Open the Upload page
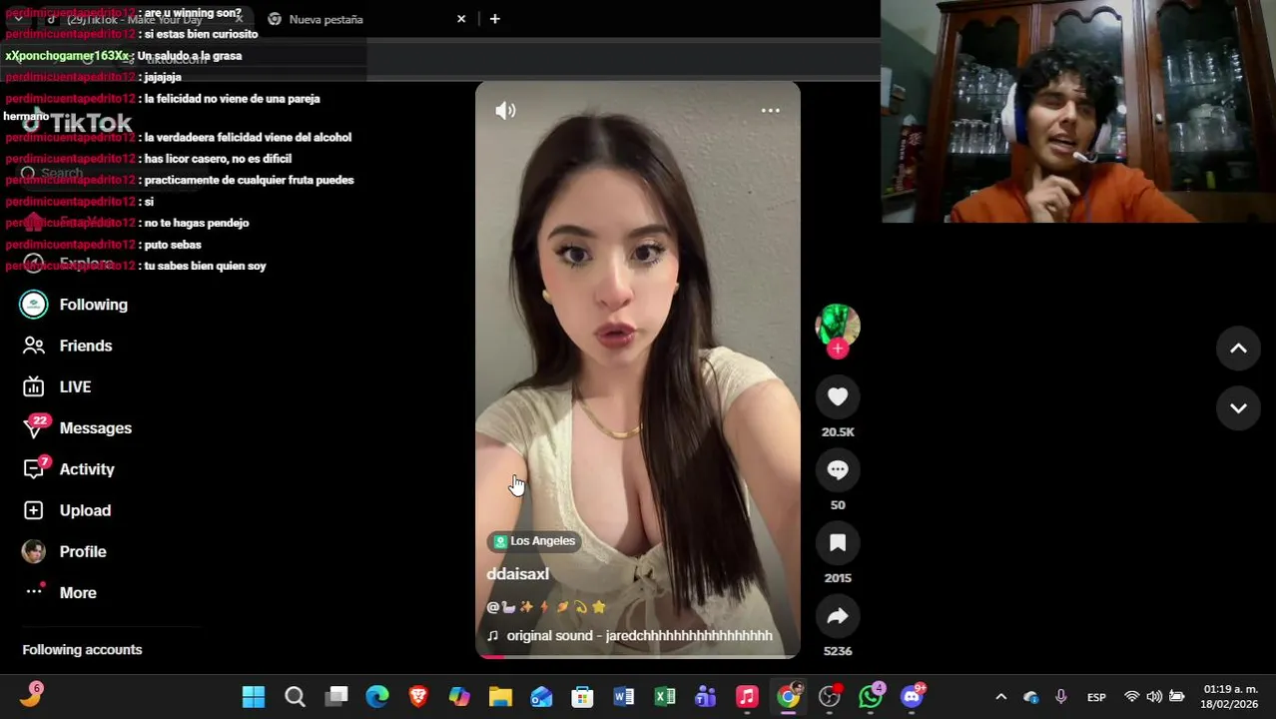Viewport: 1276px width, 719px height. [85, 510]
